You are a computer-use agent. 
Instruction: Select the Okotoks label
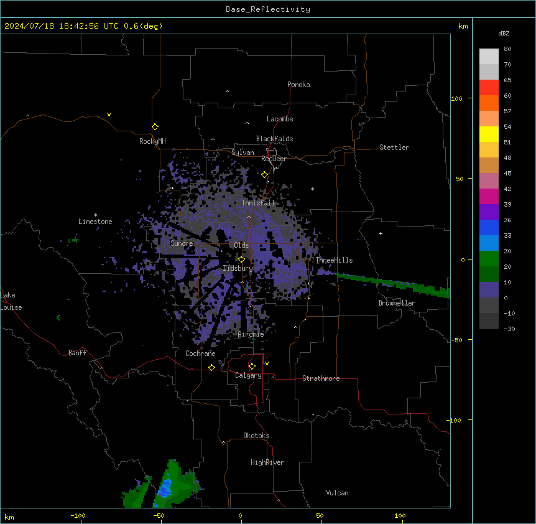coord(256,436)
